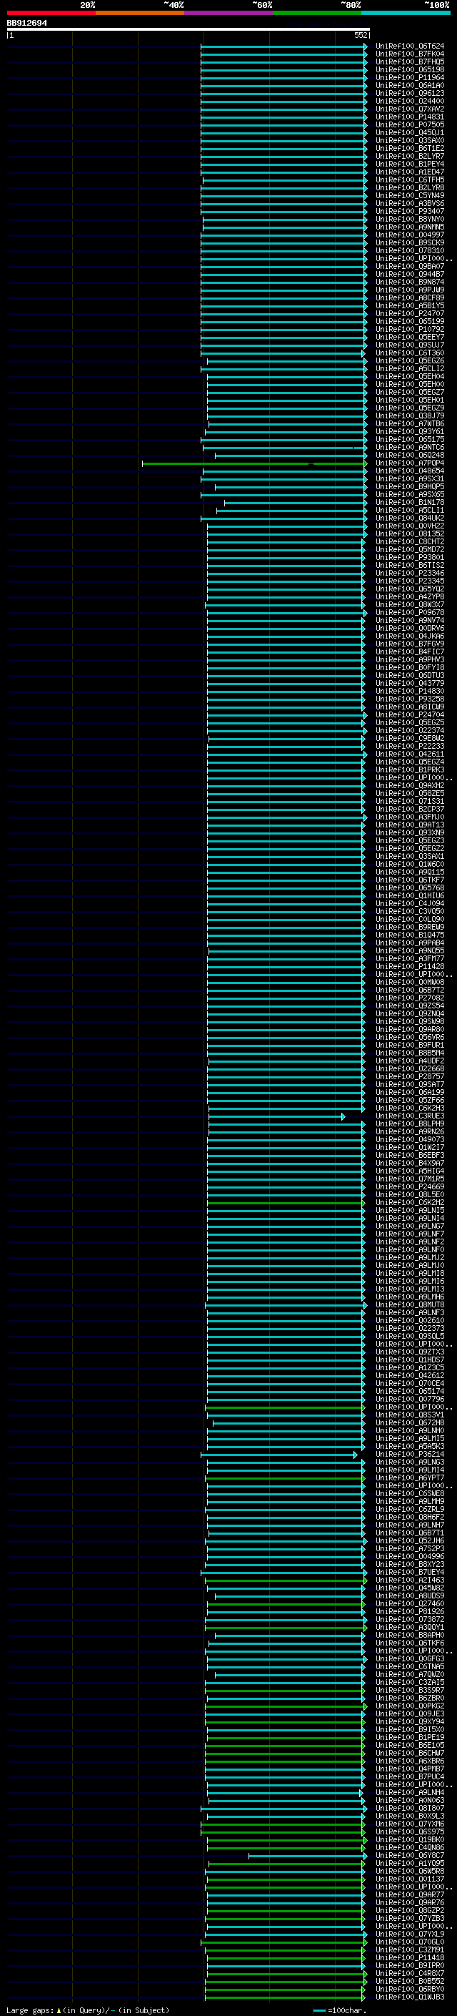Click the UniRef100_P07505 label
Screen dimensions: 457x2016
coord(409,124)
